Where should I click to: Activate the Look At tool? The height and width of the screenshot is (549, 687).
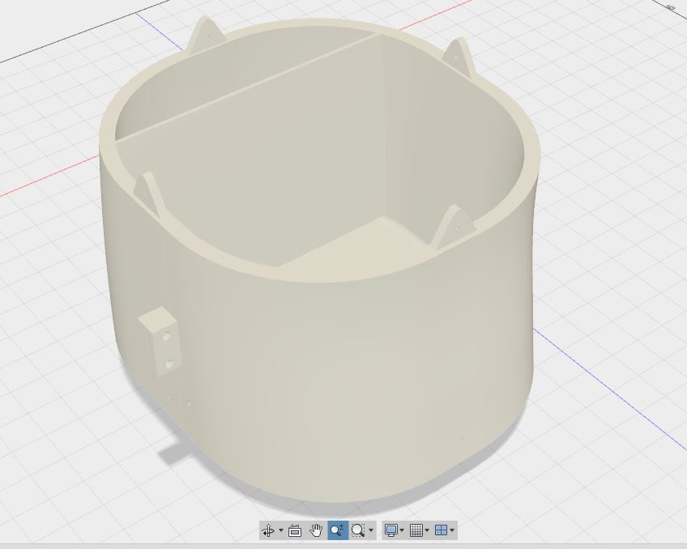[295, 530]
